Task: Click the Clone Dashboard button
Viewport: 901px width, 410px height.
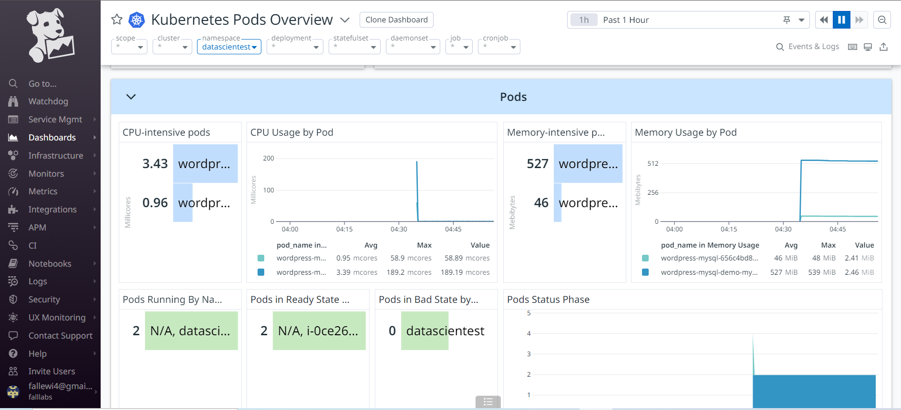Action: [x=396, y=20]
